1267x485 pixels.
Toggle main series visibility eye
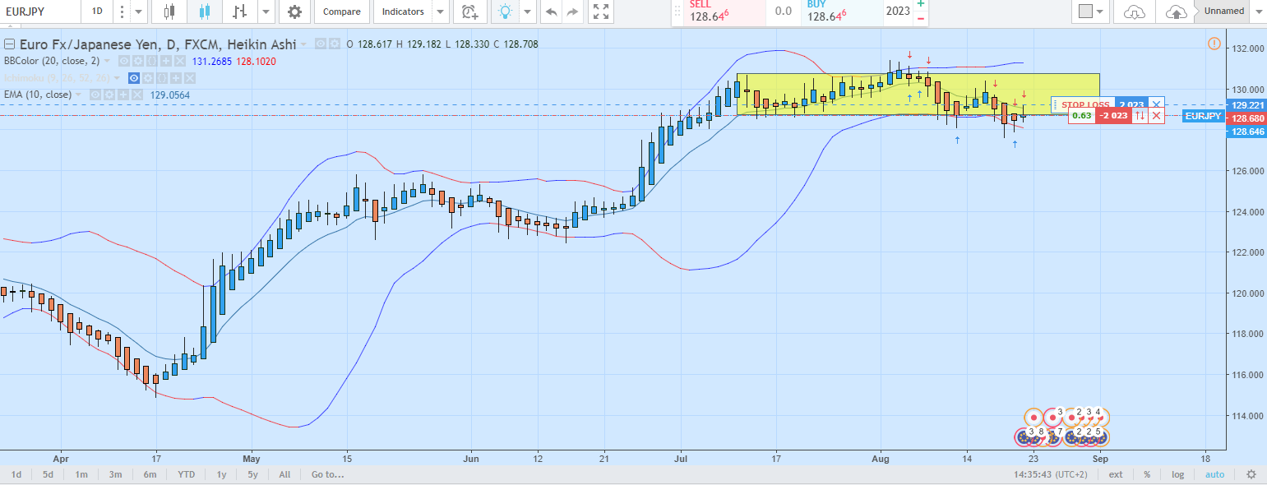(321, 44)
